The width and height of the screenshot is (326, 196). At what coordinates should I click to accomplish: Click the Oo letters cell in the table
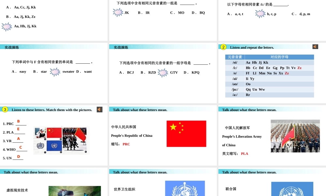coord(279,84)
